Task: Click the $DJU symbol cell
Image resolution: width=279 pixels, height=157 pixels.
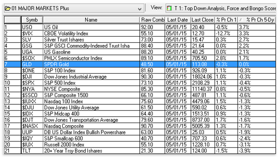Action: click(32, 107)
